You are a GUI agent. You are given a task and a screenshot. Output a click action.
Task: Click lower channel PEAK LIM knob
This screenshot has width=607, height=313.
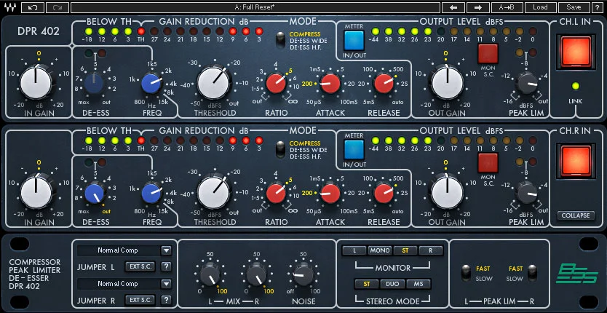coord(527,193)
